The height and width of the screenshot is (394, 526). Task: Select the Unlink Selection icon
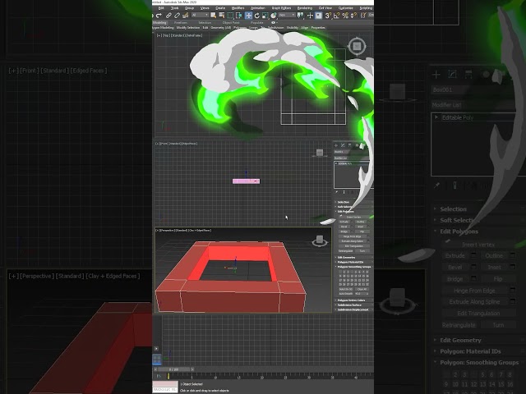pyautogui.click(x=178, y=16)
